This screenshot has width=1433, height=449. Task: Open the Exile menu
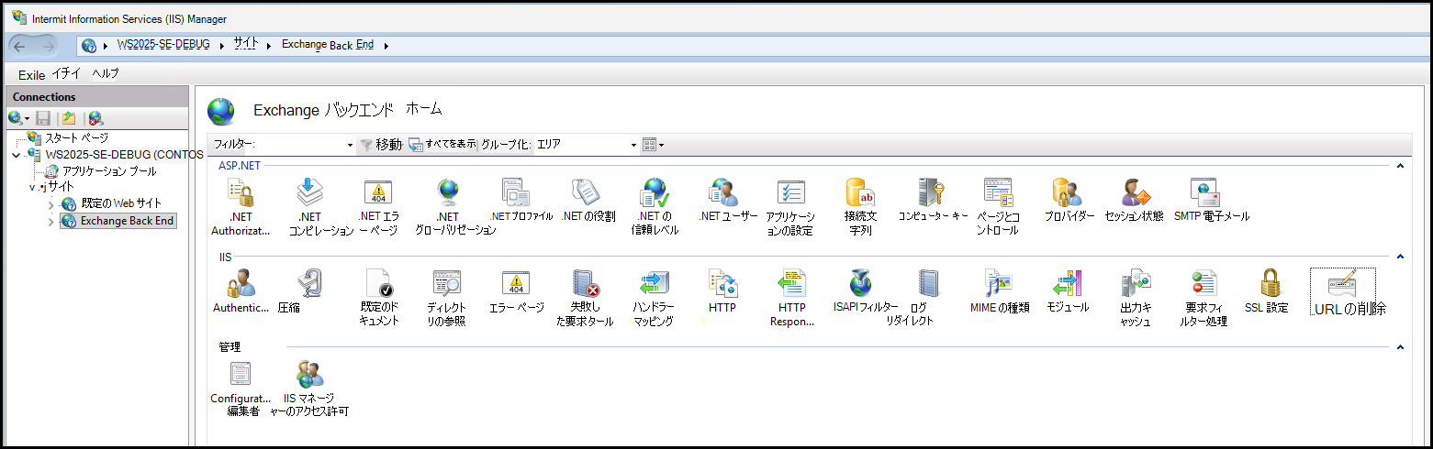click(x=31, y=74)
